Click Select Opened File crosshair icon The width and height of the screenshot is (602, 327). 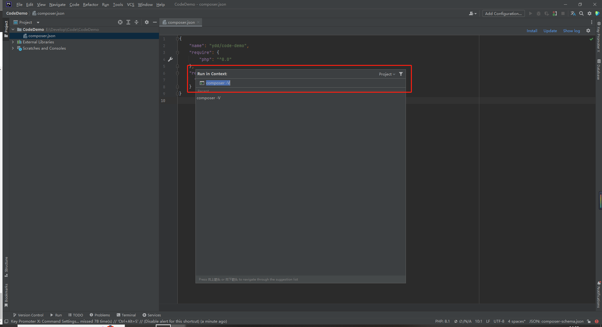coord(120,22)
